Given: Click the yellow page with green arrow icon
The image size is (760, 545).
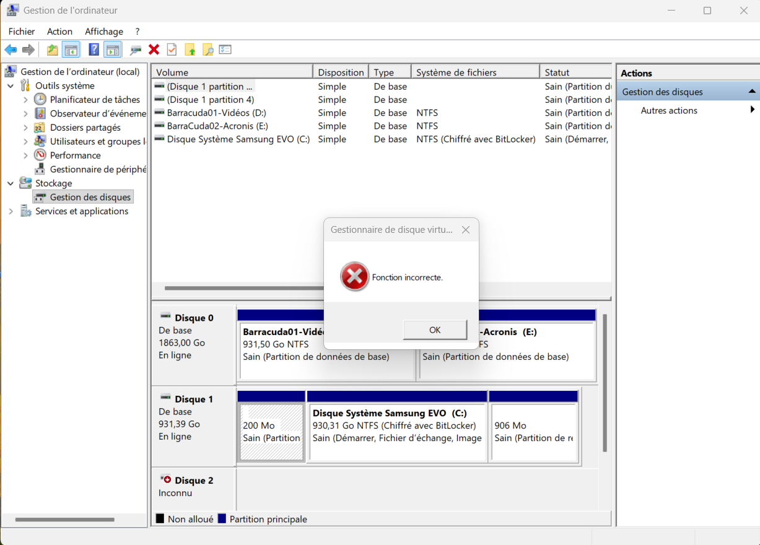Looking at the screenshot, I should tap(190, 50).
